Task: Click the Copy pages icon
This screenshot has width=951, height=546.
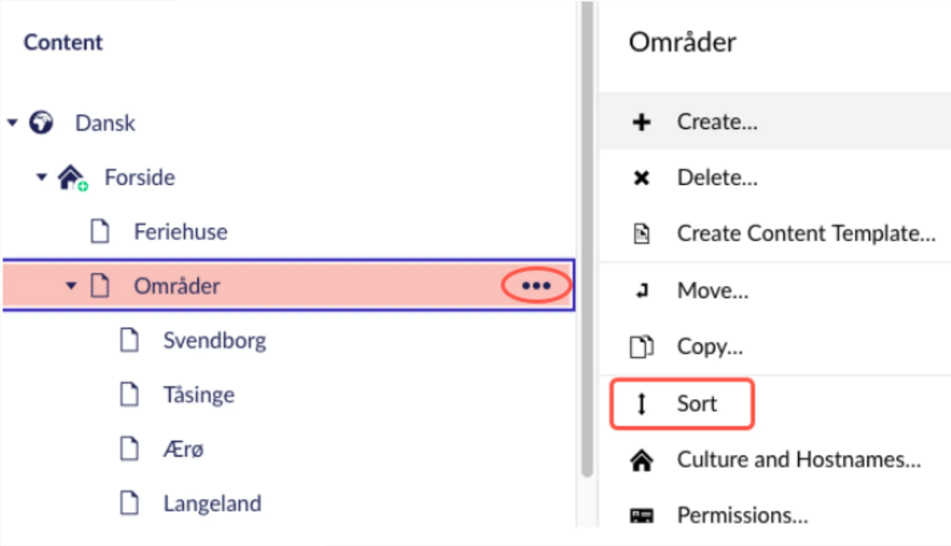Action: tap(641, 347)
